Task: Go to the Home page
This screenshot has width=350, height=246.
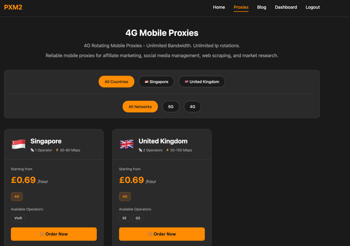Action: pos(219,7)
